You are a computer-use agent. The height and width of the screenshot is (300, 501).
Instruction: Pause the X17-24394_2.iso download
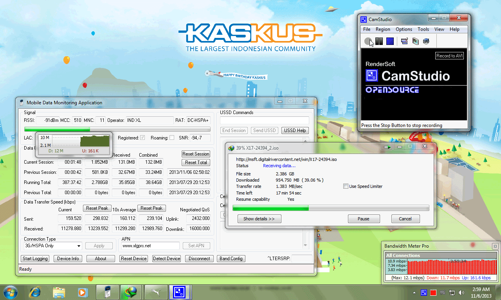coord(364,219)
